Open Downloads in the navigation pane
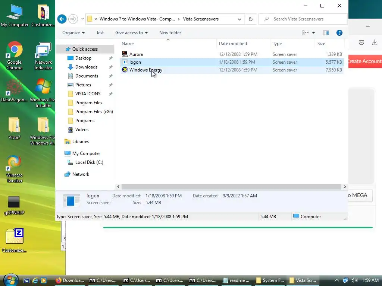 pyautogui.click(x=86, y=67)
